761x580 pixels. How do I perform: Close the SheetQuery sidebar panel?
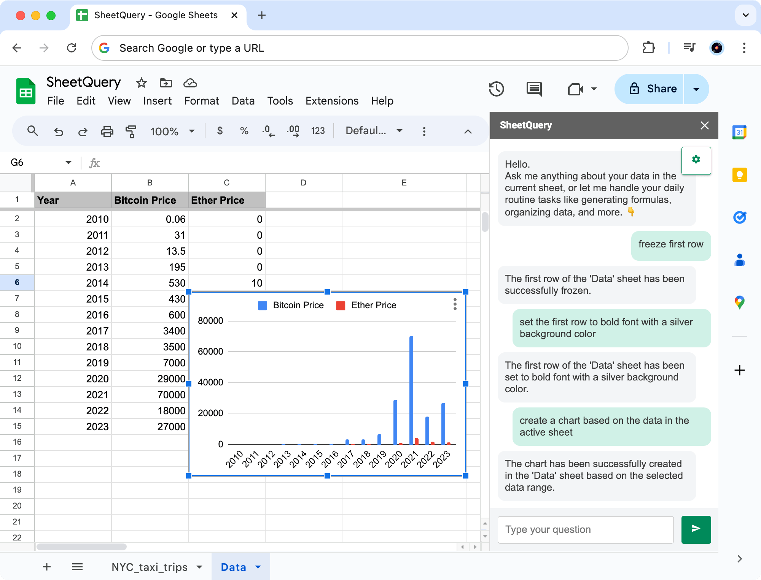(x=704, y=125)
